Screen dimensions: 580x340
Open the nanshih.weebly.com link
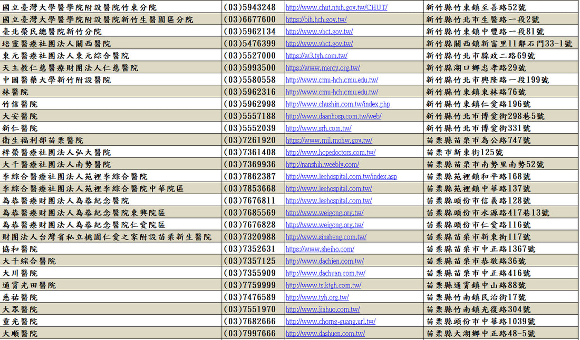pyautogui.click(x=323, y=165)
